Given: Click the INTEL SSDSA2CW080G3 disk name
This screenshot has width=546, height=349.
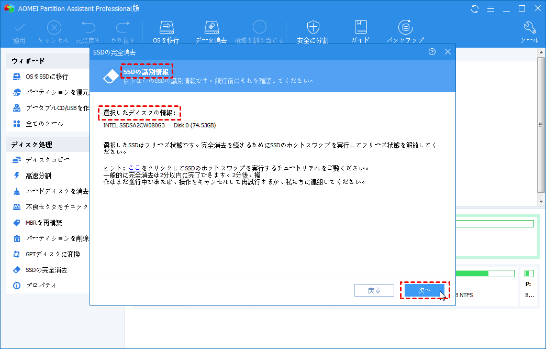Looking at the screenshot, I should (x=134, y=125).
